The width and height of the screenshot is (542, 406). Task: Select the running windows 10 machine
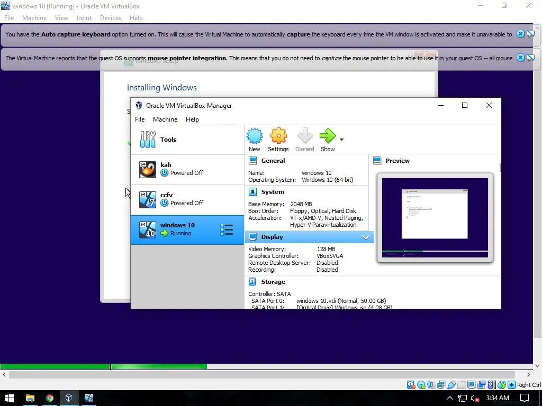[x=187, y=229]
